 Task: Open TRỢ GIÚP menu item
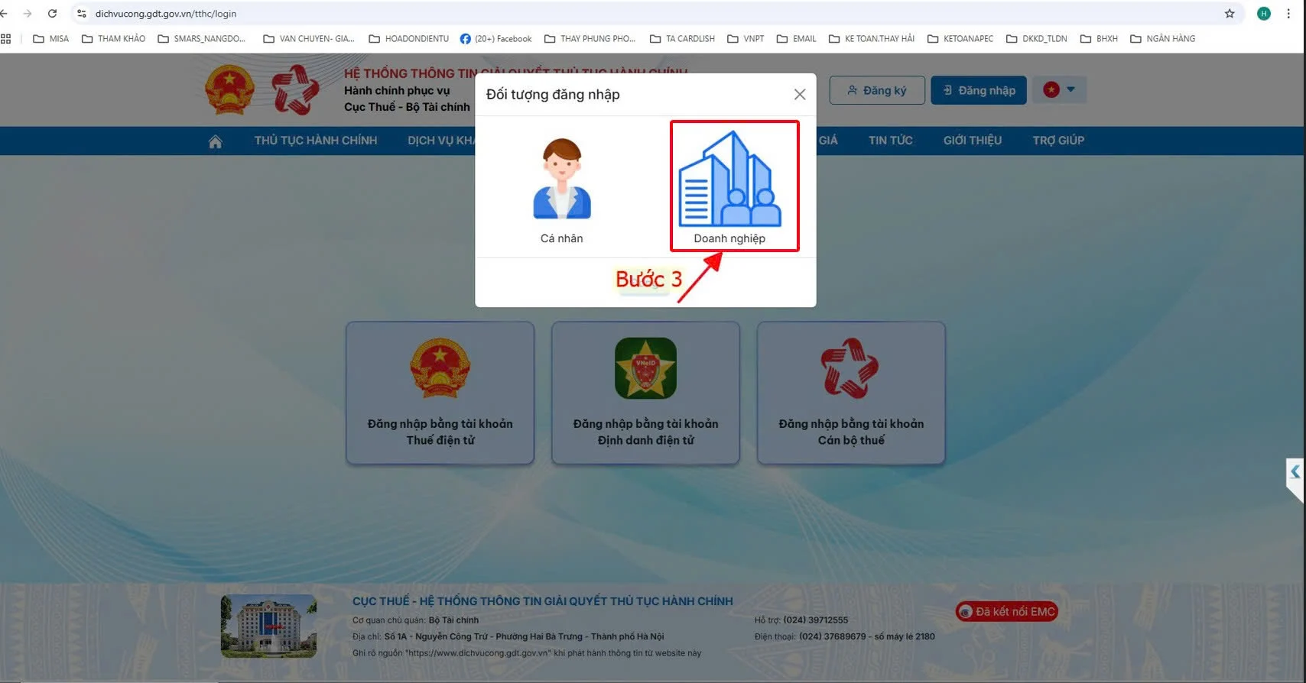coord(1058,141)
